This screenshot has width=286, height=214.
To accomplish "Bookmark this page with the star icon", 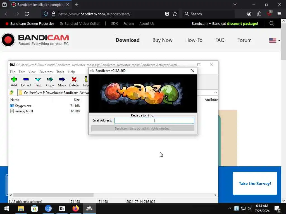I will coord(175,14).
